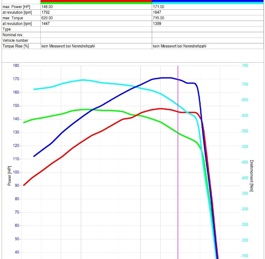Click the 620.00 max torque value
The height and width of the screenshot is (259, 265).
(47, 18)
